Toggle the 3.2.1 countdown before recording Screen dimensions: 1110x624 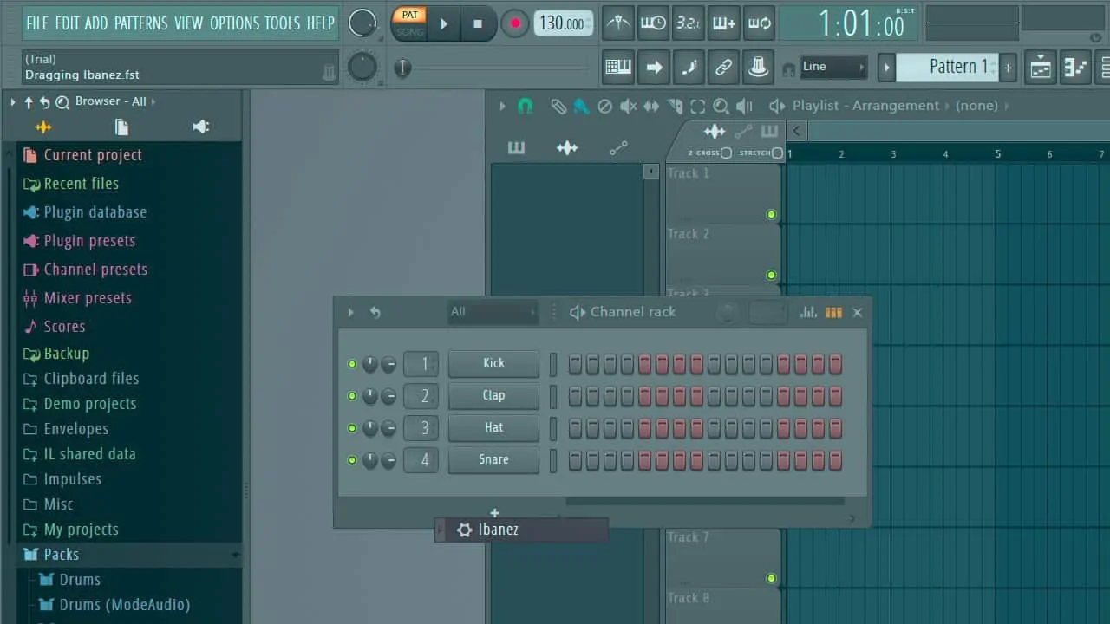688,23
